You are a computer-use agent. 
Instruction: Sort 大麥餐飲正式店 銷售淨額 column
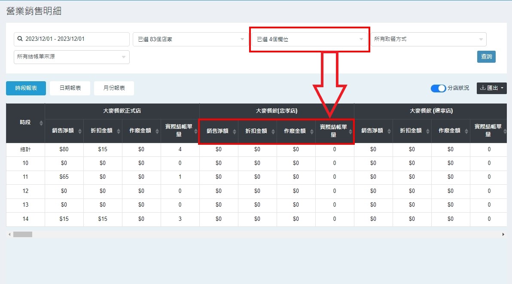click(x=80, y=131)
